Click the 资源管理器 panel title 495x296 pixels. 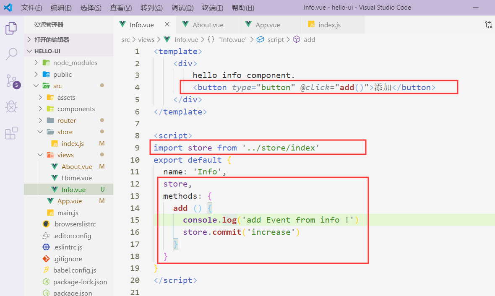49,25
